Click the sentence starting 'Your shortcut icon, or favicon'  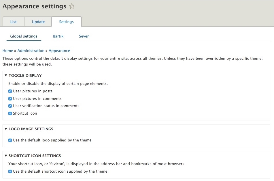point(97,164)
